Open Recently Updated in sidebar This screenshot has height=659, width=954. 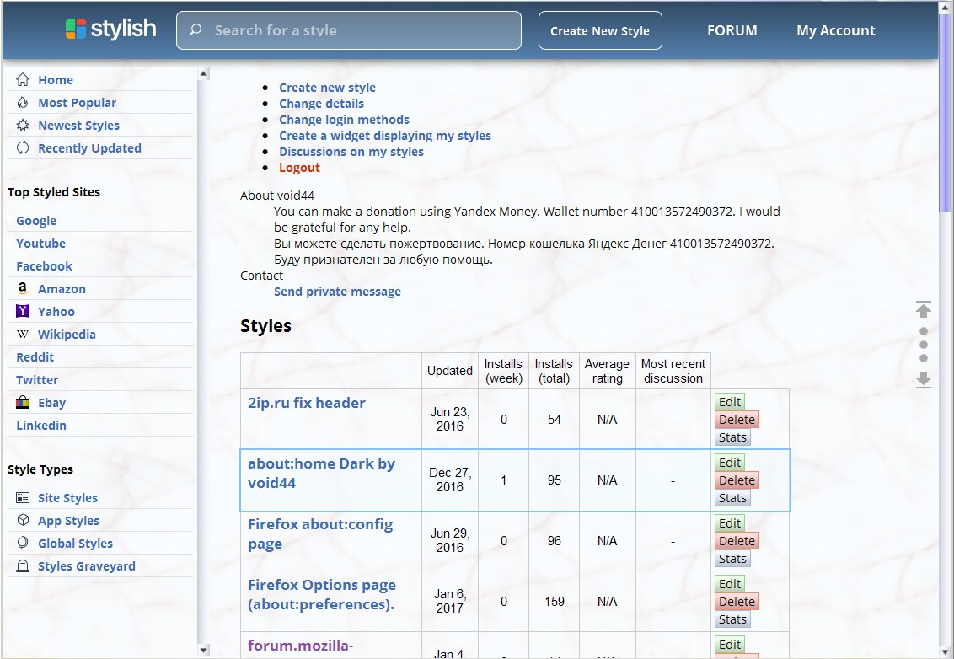coord(89,147)
